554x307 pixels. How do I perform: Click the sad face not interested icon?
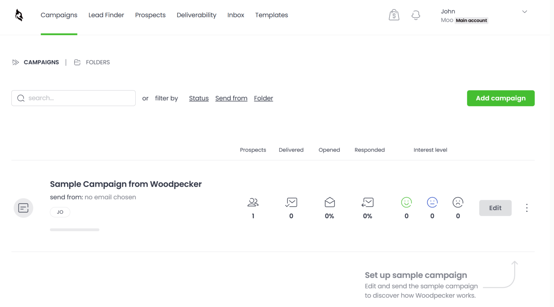pos(458,202)
